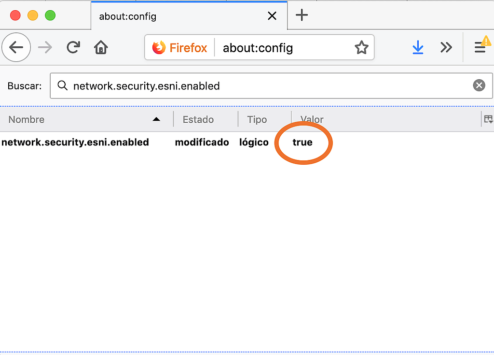Go to the Firefox home page
494x355 pixels.
[101, 47]
